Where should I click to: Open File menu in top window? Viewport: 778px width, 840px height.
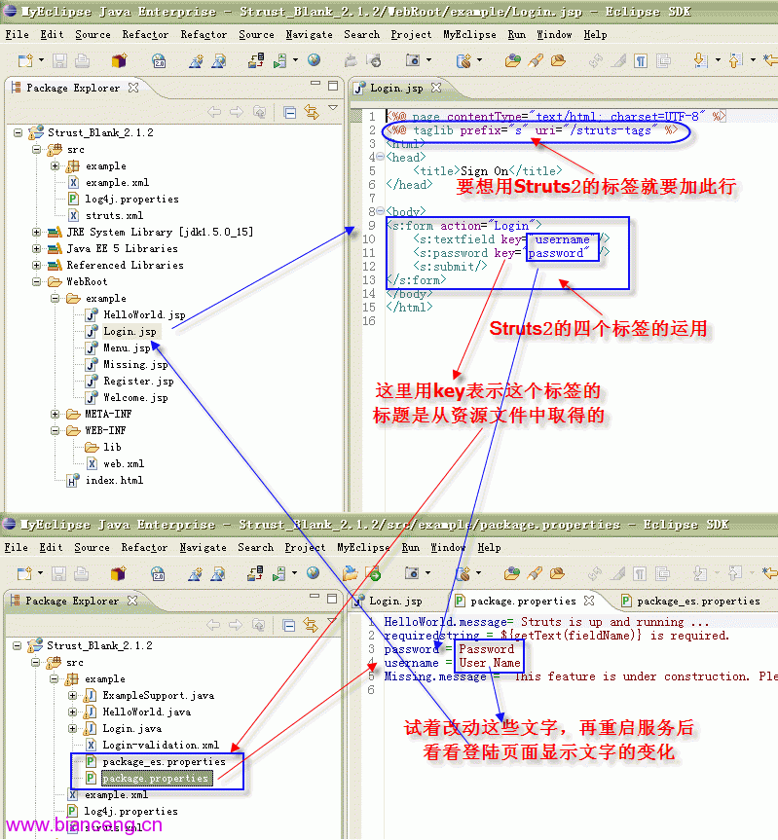click(x=18, y=35)
